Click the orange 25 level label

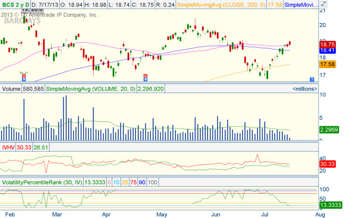(125, 182)
